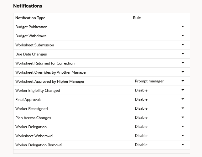
Task: Expand the Worksheet Withdrawal rule dropdown
Action: point(183,135)
